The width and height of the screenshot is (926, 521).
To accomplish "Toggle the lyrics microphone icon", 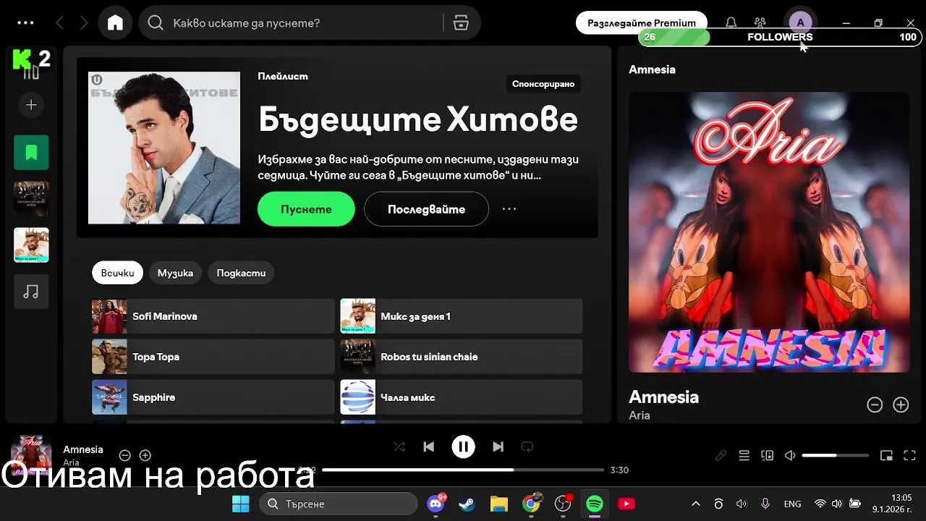I will point(721,455).
